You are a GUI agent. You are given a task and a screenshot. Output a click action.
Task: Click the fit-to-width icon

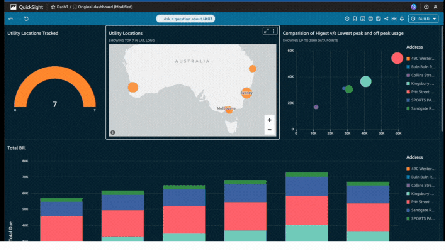(393, 19)
